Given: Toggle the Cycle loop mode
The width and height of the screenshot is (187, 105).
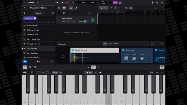Looking at the screenshot, I should pos(72,3).
